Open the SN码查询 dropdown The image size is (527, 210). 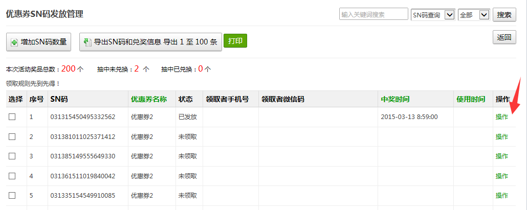click(x=433, y=15)
